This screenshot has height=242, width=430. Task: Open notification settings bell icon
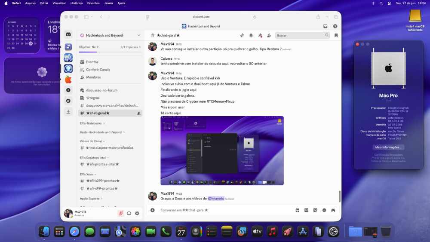point(251,35)
